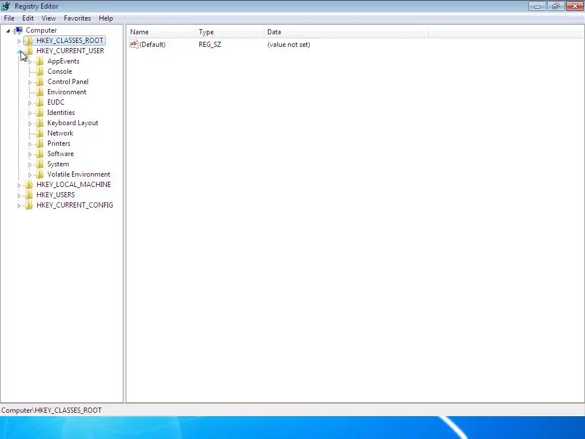The width and height of the screenshot is (585, 439).
Task: Select the Console key label
Action: 59,71
